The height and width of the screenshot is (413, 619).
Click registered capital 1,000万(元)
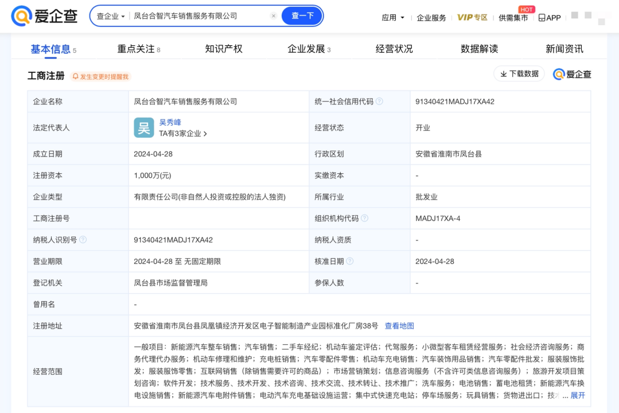(153, 176)
